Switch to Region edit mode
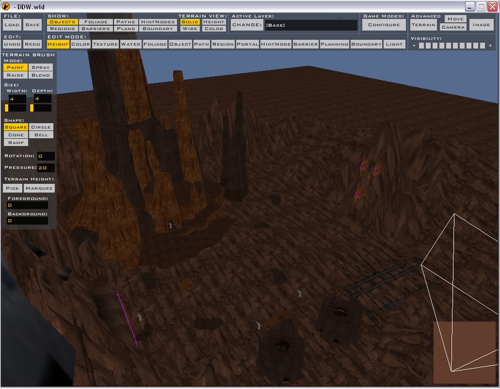This screenshot has height=389, width=500. pos(223,44)
